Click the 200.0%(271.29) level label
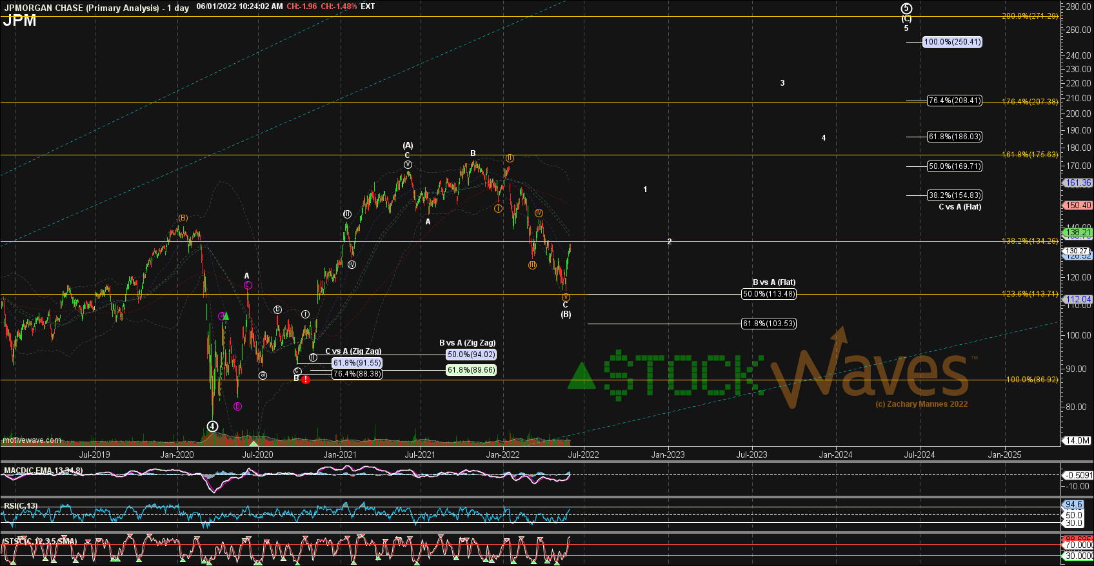Screen dimensions: 1094x566 [x=1030, y=16]
